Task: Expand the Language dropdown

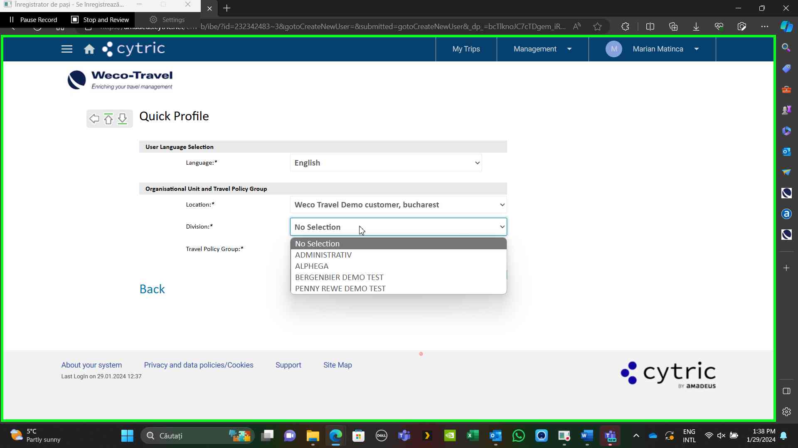Action: [386, 163]
